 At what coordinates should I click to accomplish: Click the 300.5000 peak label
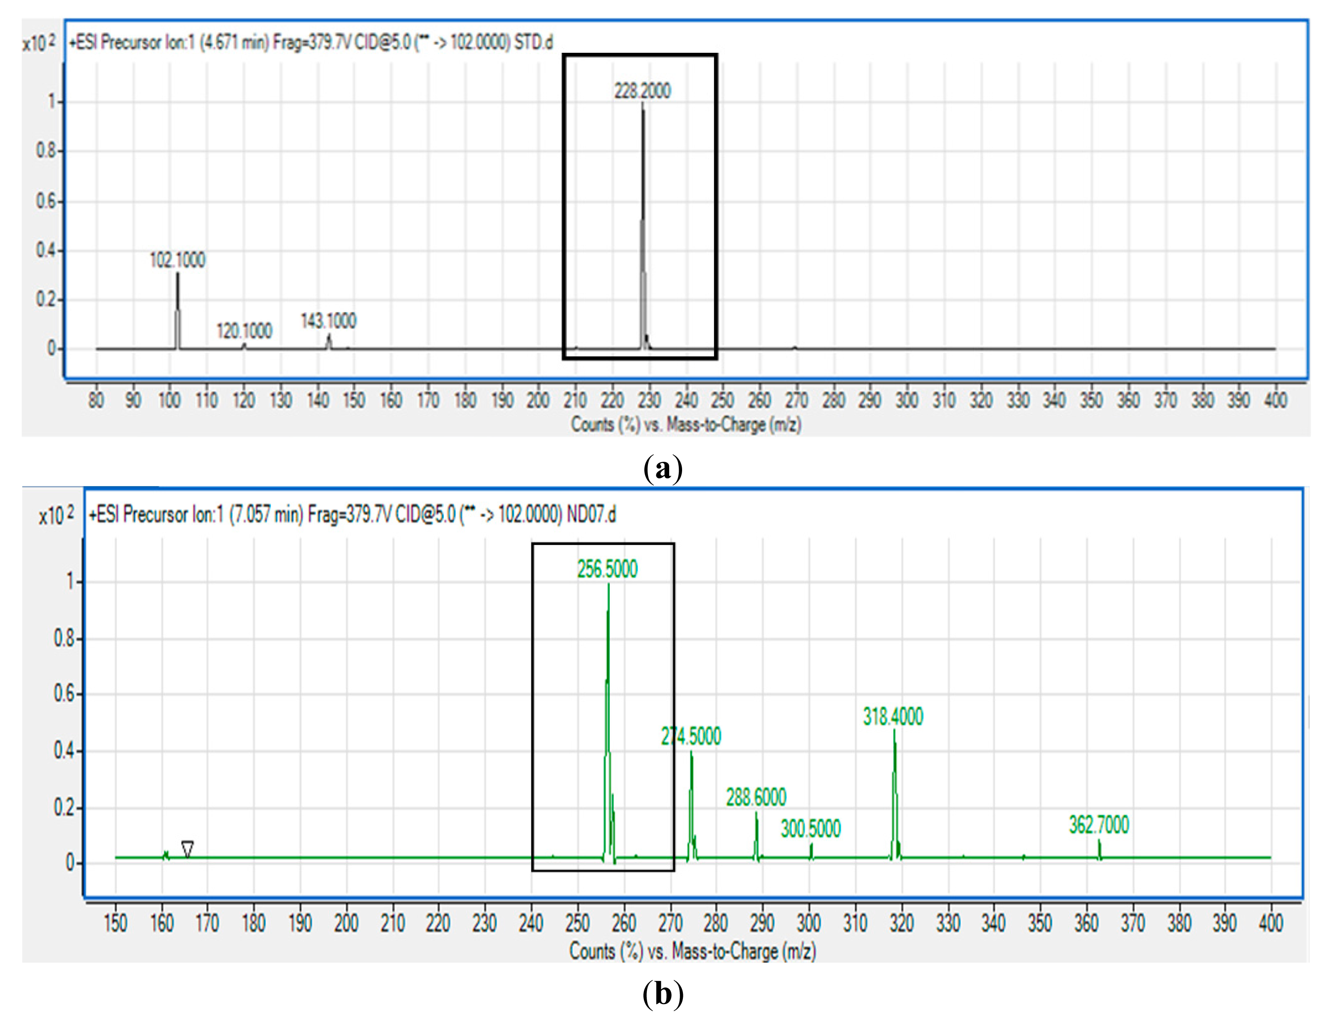(811, 829)
